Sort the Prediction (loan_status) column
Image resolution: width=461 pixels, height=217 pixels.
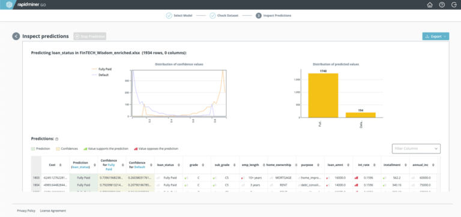(95, 165)
